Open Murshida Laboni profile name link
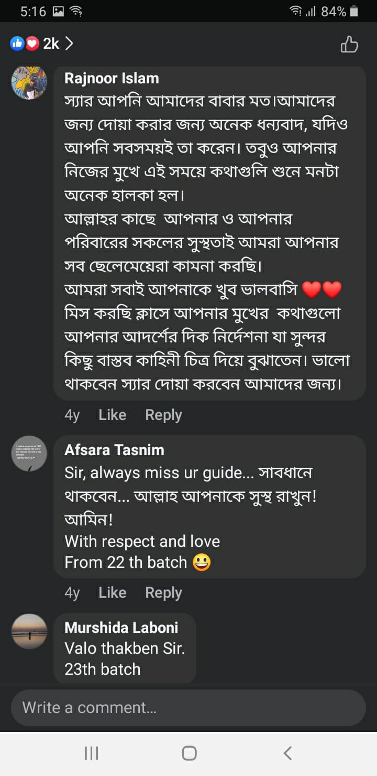The width and height of the screenshot is (377, 776). 121,628
